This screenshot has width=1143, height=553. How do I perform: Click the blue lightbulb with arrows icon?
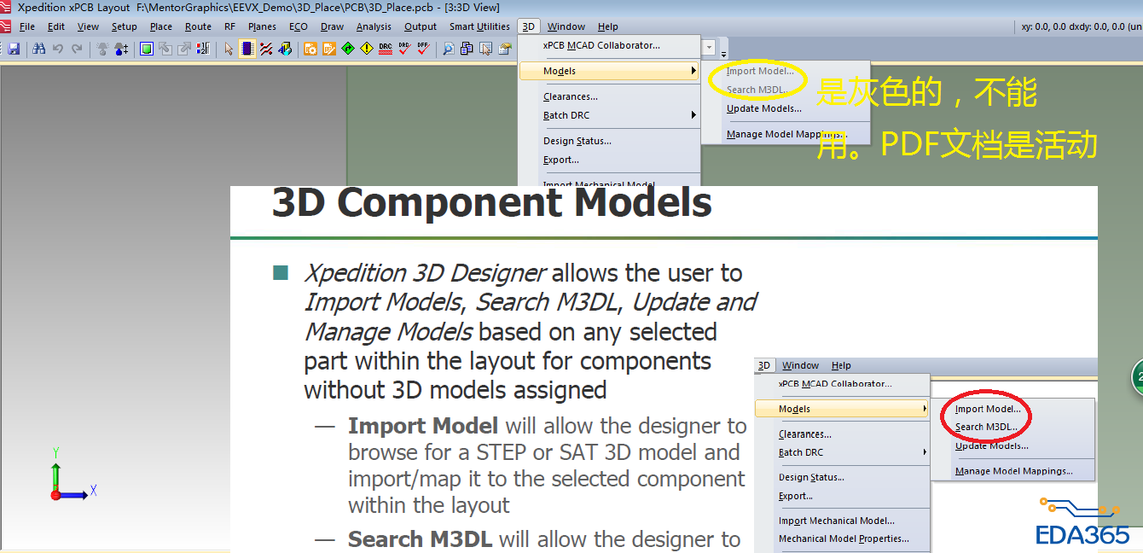point(120,49)
